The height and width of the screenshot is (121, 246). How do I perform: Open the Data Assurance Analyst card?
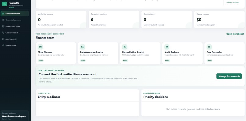click(98, 53)
